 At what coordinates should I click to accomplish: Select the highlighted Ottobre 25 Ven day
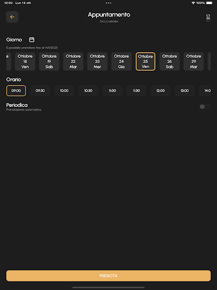tap(145, 61)
